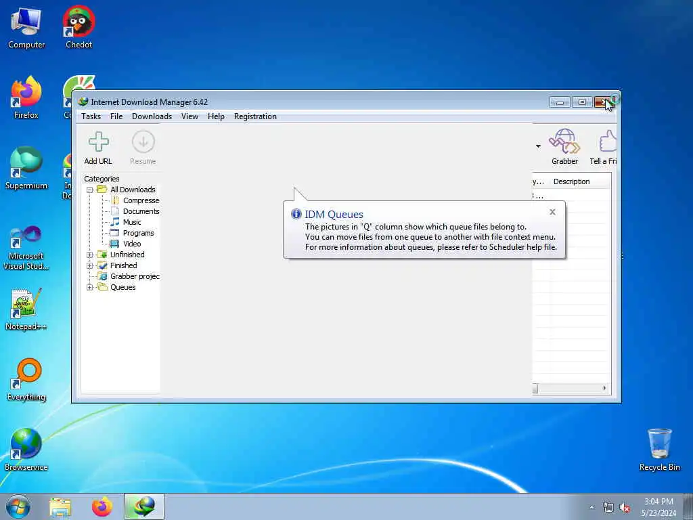Select the Documents category
The image size is (693, 520).
tap(141, 211)
